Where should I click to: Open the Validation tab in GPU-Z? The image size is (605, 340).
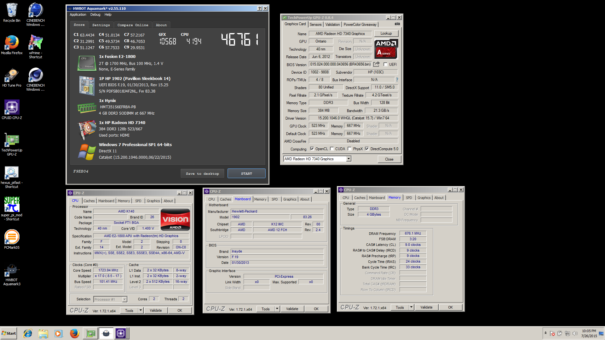pyautogui.click(x=332, y=25)
